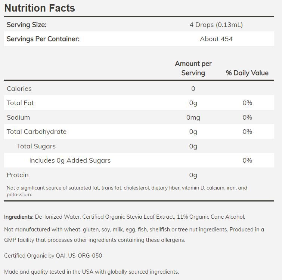Click the Protein row label

tap(18, 175)
